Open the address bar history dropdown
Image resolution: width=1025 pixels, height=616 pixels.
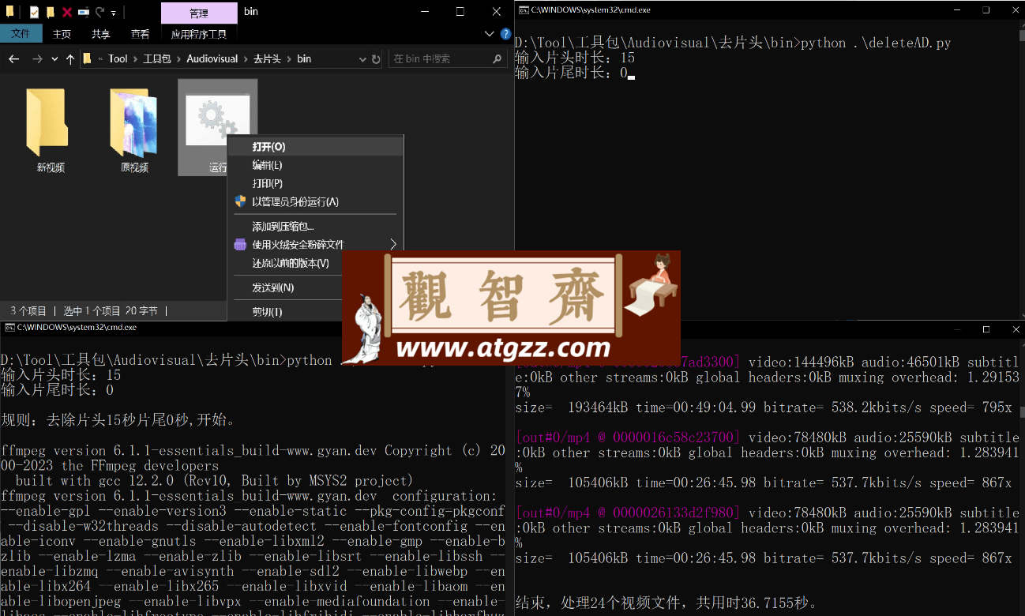[x=362, y=59]
